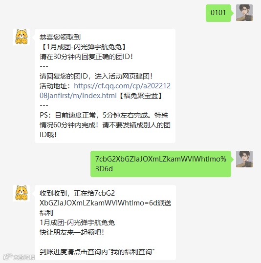Click 1月成团-闪光弹宇航兔兔 in the last reply

[x=77, y=223]
